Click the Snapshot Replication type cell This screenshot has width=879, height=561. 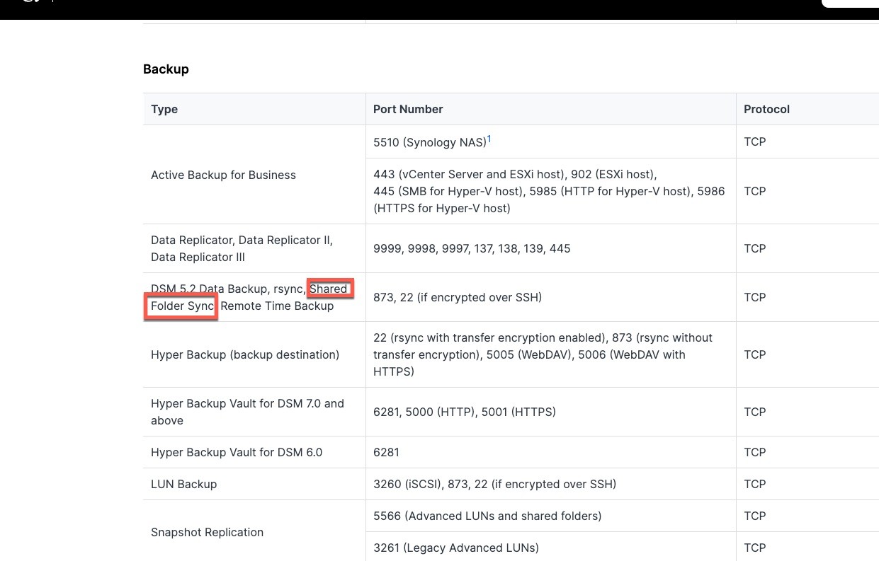coord(207,533)
